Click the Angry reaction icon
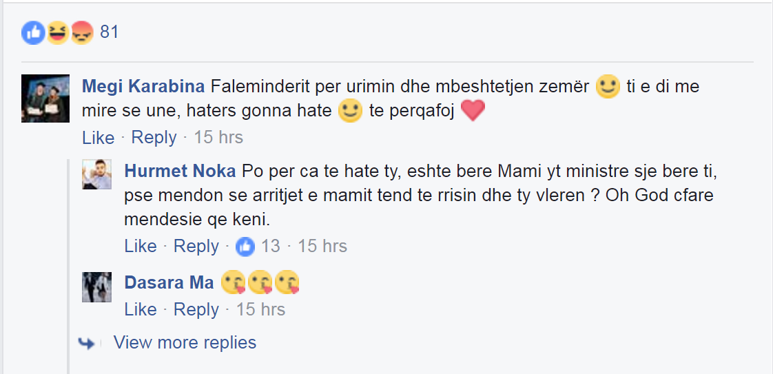Screen dimensions: 773x374 81,32
